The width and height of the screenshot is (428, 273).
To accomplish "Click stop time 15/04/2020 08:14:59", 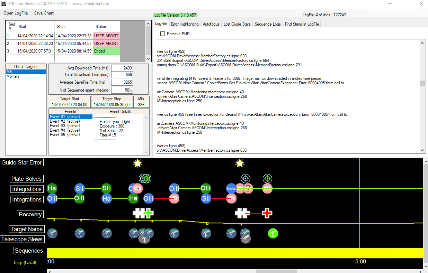I will click(73, 51).
